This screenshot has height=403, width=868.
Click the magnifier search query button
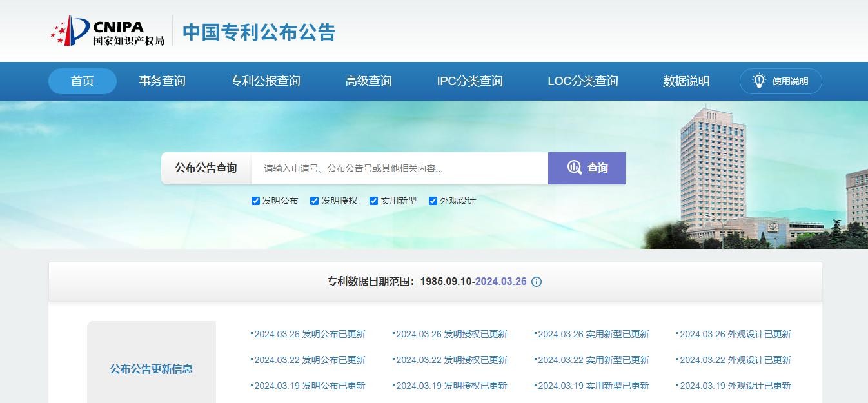(x=586, y=168)
